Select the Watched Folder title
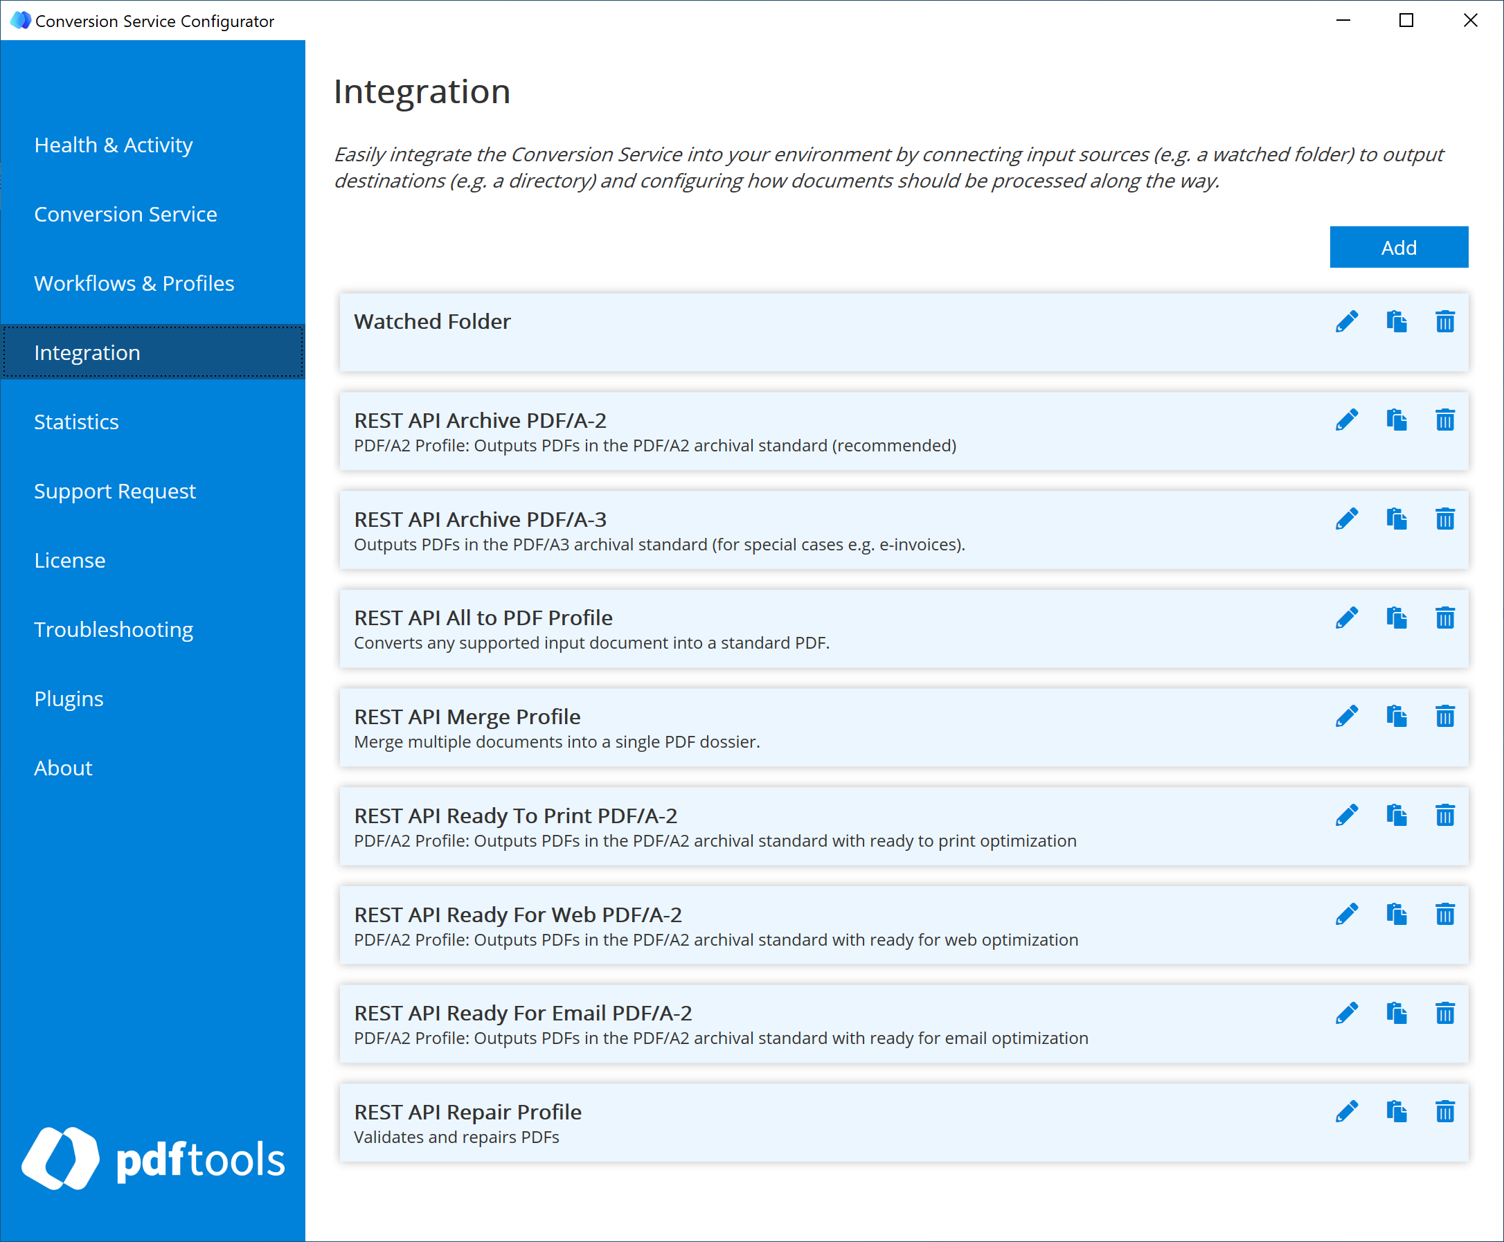This screenshot has width=1504, height=1242. tap(432, 322)
